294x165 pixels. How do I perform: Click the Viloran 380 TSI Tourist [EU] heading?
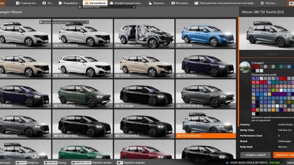[x=262, y=12]
